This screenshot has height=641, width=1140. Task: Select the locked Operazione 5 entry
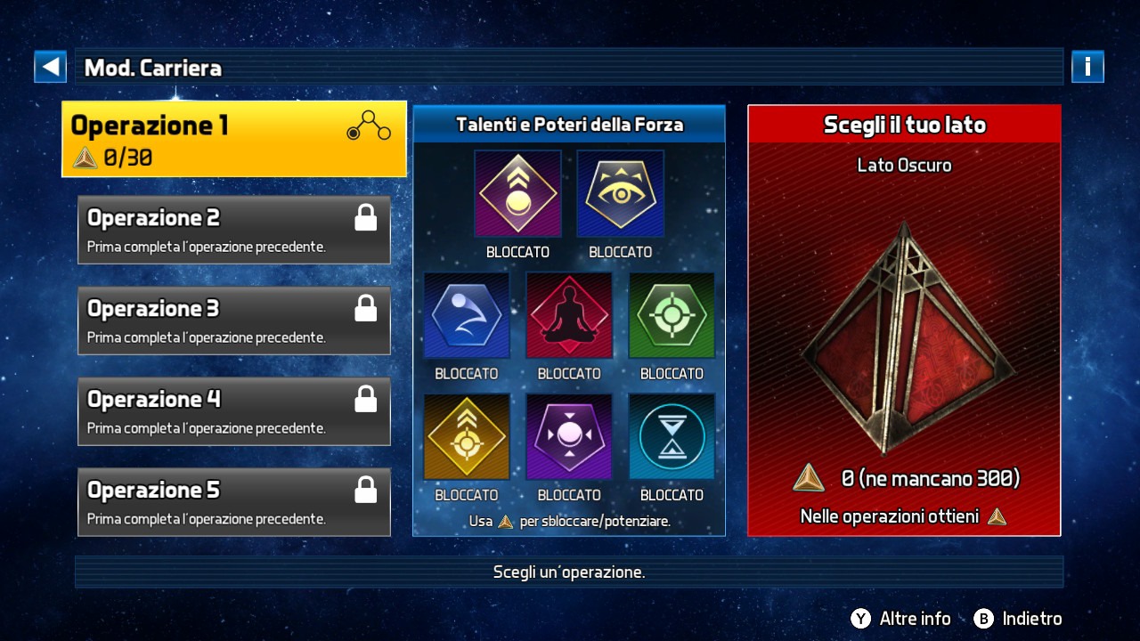pos(234,502)
